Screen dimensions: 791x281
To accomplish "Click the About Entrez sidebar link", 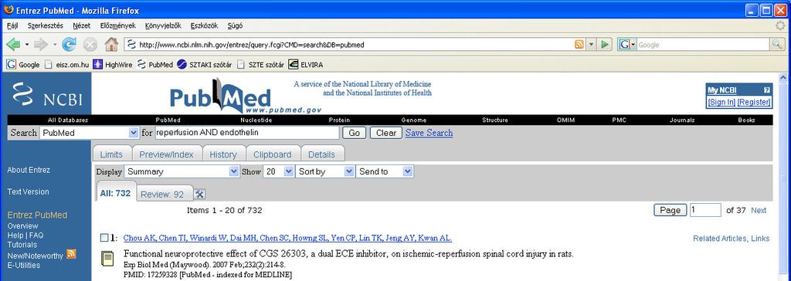I will 29,170.
